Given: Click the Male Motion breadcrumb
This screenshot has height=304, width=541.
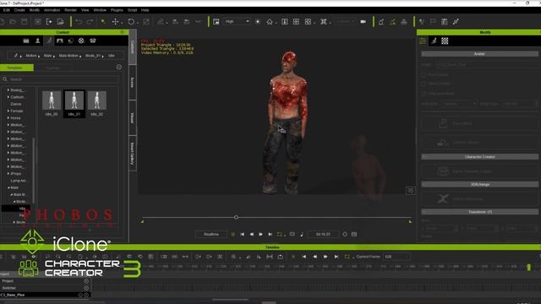Looking at the screenshot, I should point(68,56).
